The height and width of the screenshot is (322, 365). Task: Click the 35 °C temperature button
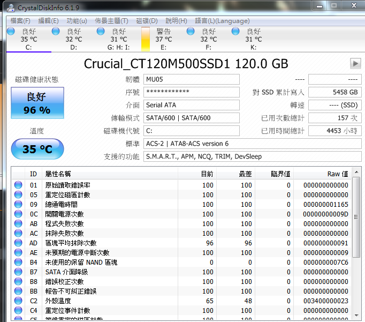37,149
